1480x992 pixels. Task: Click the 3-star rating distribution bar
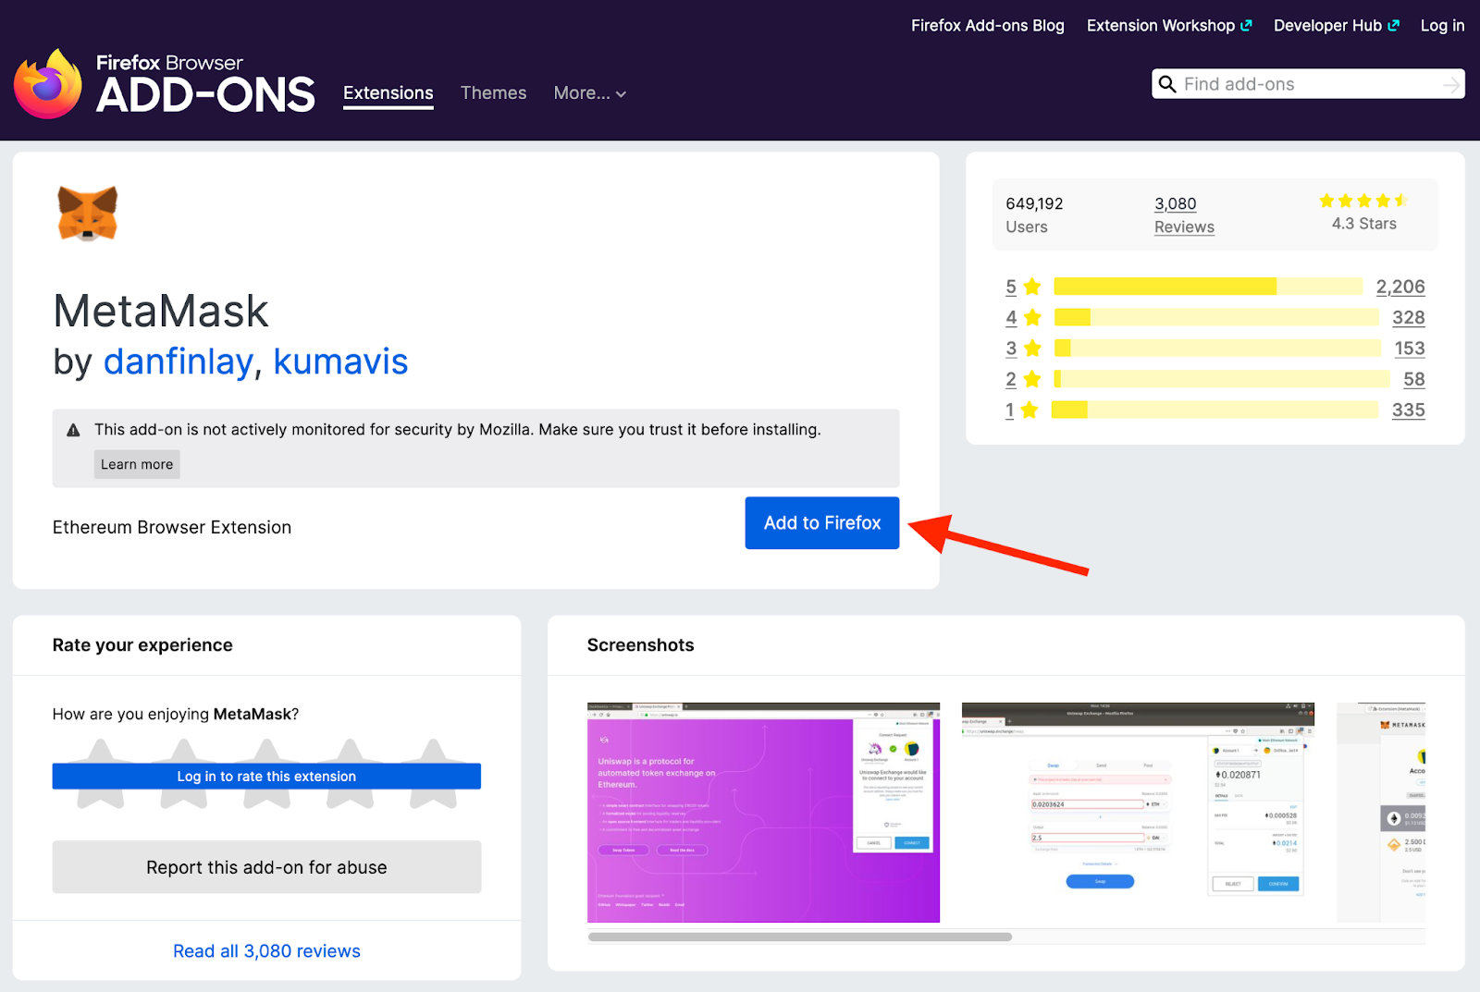pos(1217,349)
